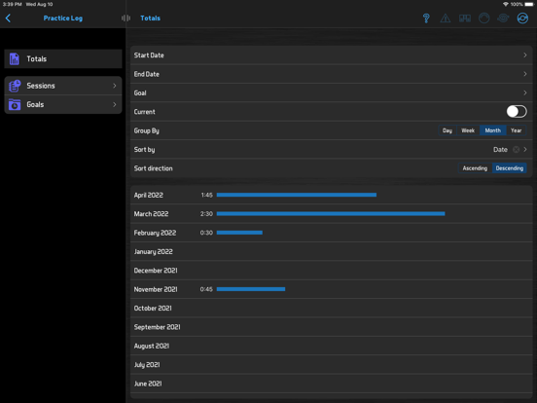Viewport: 537px width, 403px height.
Task: Tap the February 2022 bar
Action: click(x=239, y=233)
